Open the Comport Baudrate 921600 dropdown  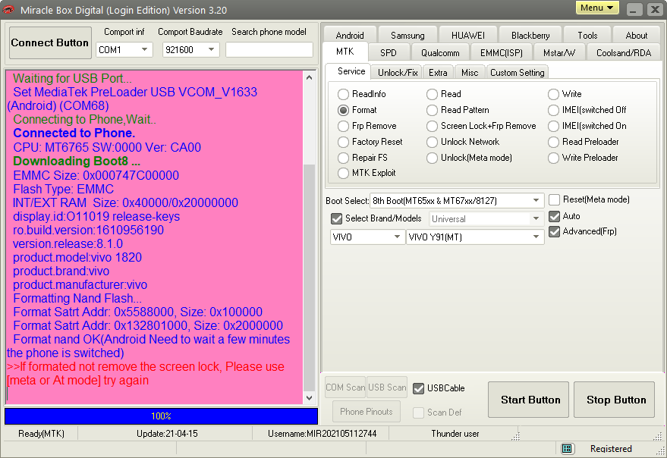pyautogui.click(x=190, y=50)
